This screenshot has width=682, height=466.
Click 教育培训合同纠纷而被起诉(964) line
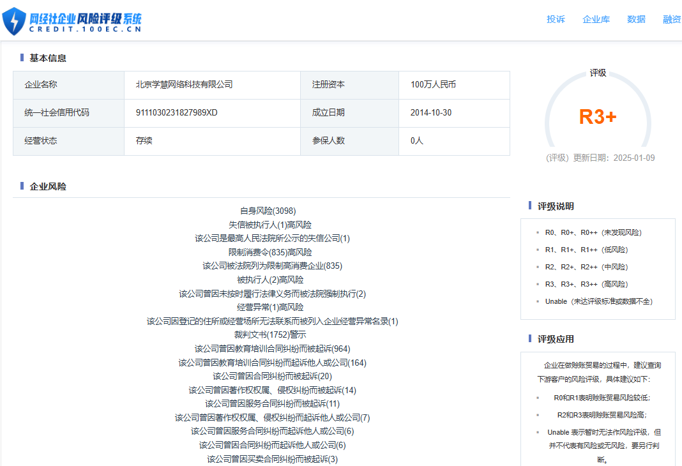[272, 349]
